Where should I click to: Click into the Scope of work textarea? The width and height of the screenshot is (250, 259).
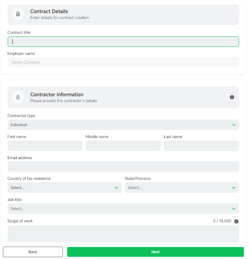pos(123,234)
